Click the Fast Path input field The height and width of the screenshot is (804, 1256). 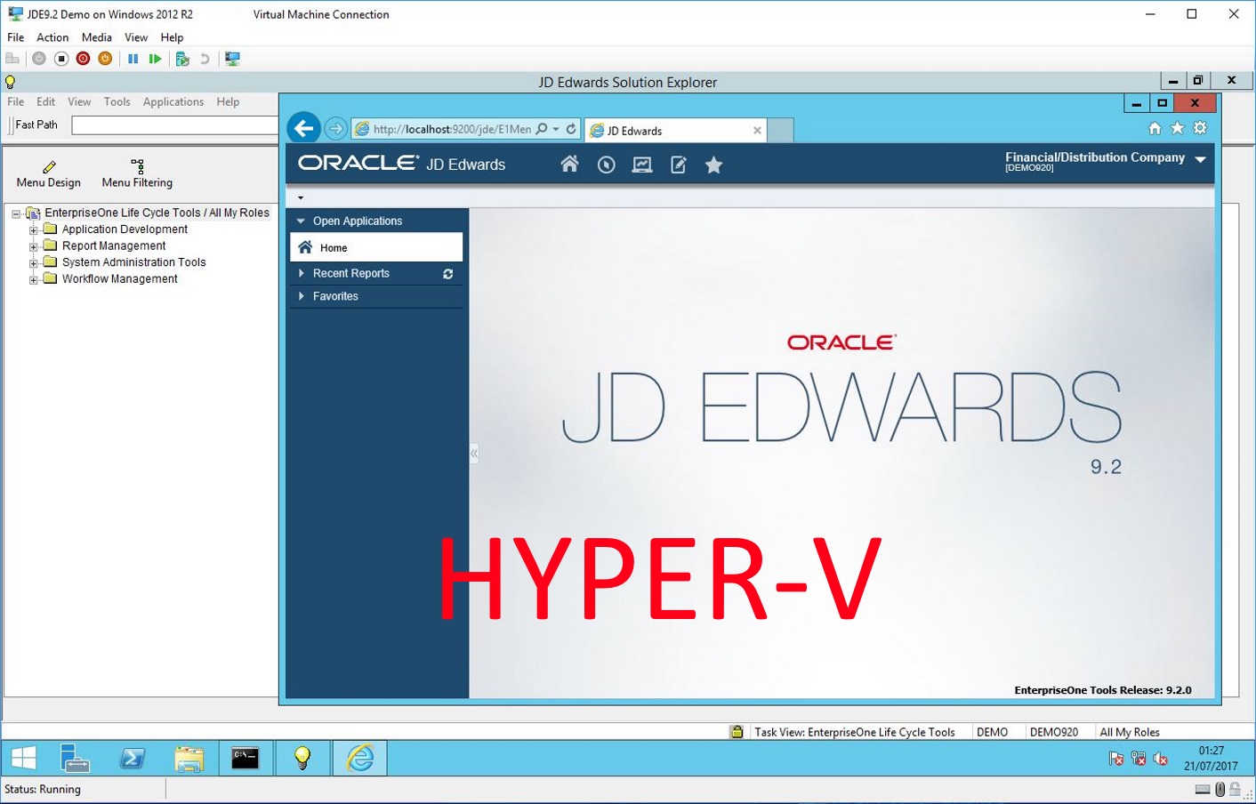174,125
